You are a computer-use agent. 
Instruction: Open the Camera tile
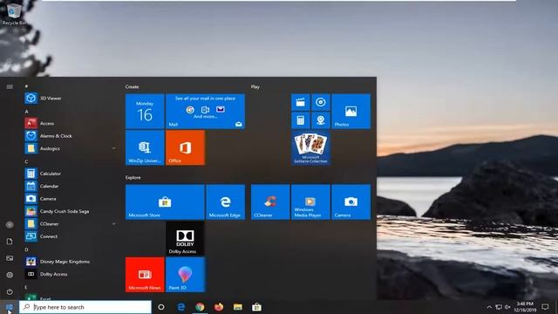coord(350,201)
